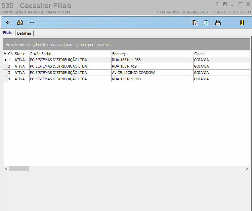Add a new branch with plus icon
The width and height of the screenshot is (252, 211).
click(x=8, y=23)
